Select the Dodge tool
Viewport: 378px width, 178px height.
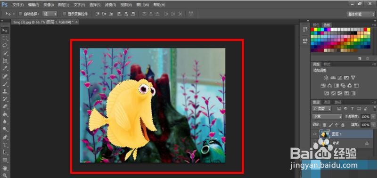tap(5, 129)
